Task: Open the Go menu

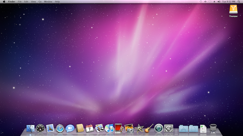Action: (40, 2)
